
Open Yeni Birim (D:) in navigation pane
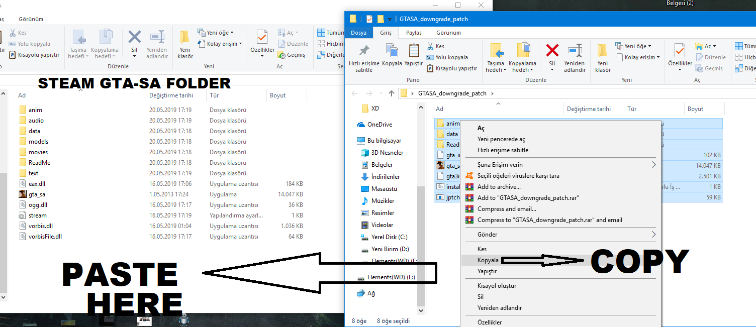tap(385, 249)
